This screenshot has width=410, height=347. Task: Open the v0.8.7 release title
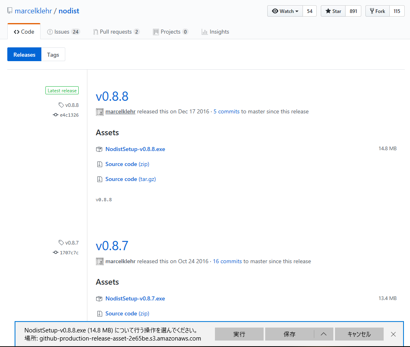coord(112,246)
